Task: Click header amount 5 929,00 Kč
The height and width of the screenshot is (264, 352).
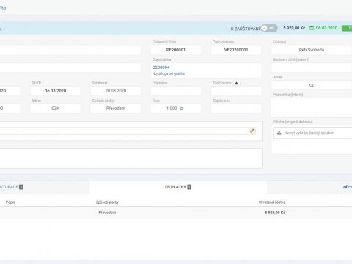Action: 294,28
